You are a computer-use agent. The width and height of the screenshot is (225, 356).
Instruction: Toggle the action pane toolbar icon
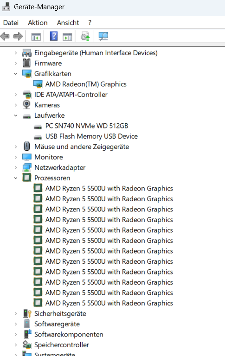tap(67, 37)
